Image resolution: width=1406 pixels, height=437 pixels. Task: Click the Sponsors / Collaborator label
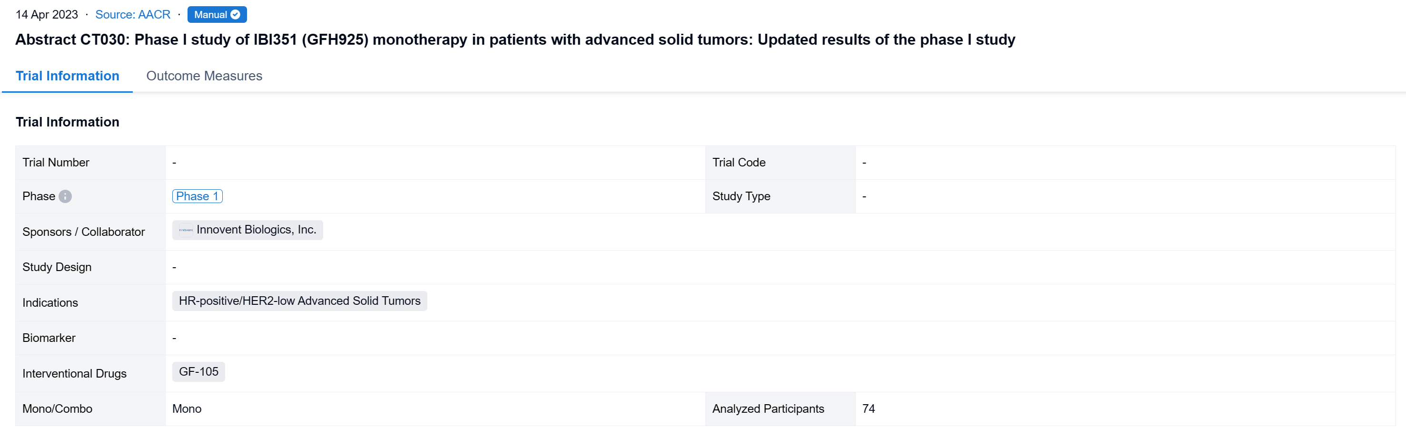click(83, 232)
